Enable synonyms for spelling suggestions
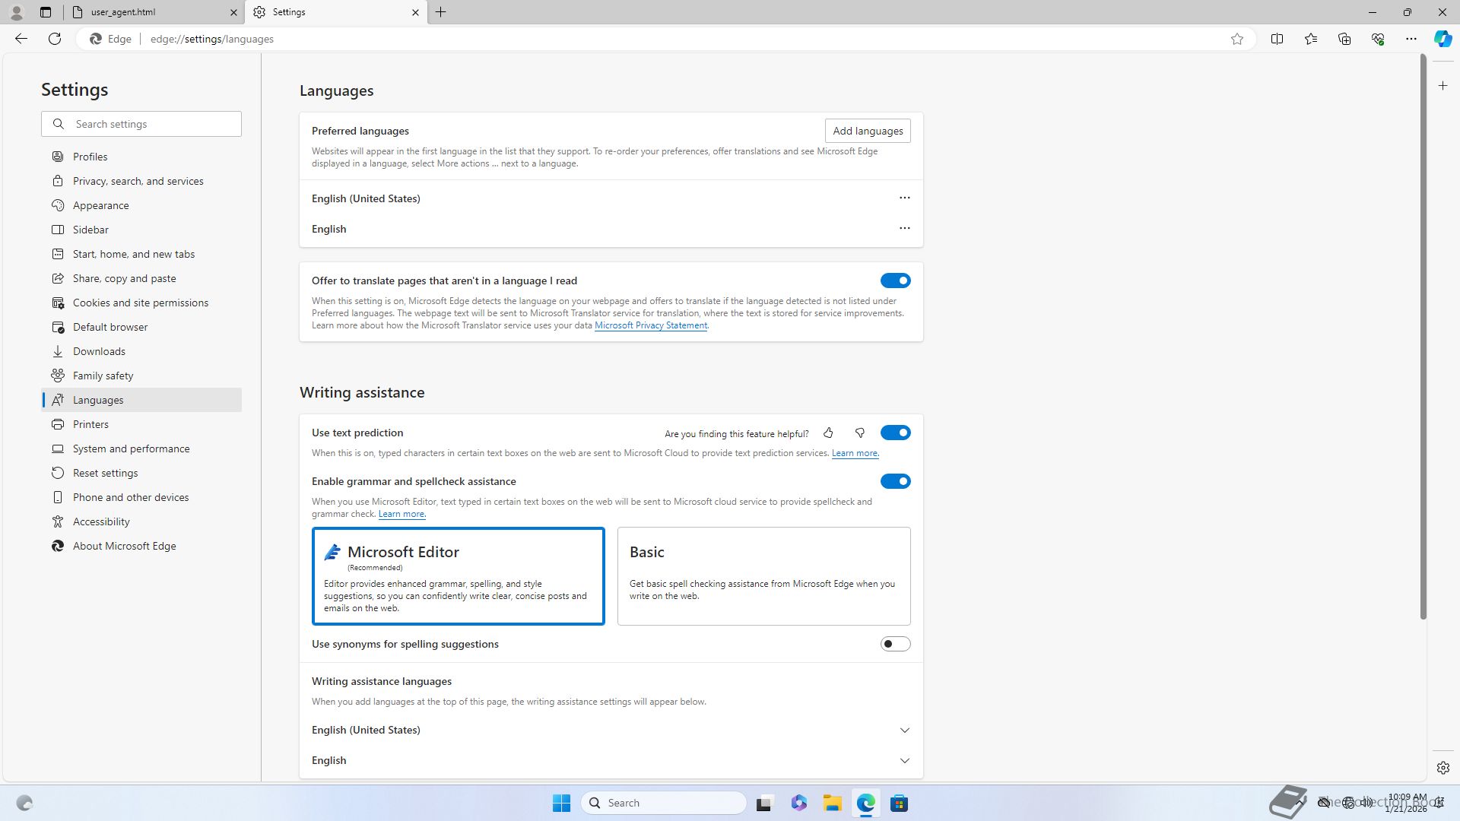 click(x=895, y=644)
